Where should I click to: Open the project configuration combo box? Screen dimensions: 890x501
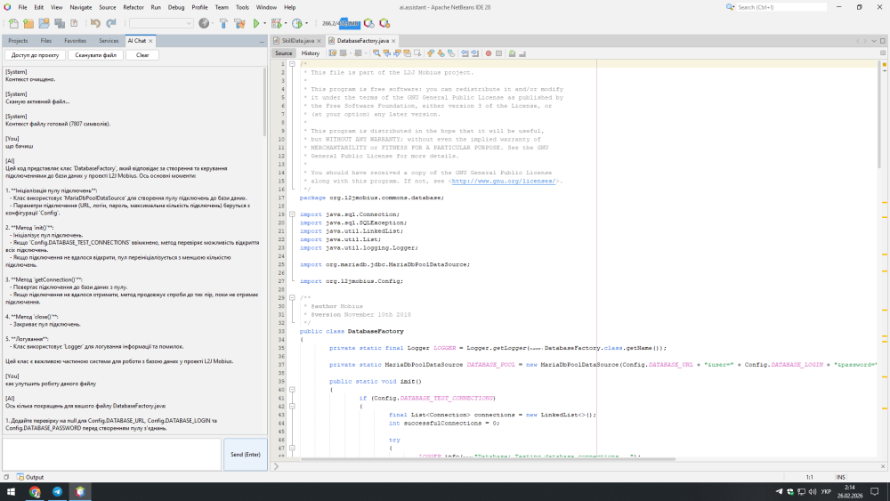coord(162,23)
